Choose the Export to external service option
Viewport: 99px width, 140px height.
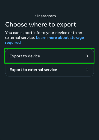[x=49, y=69]
